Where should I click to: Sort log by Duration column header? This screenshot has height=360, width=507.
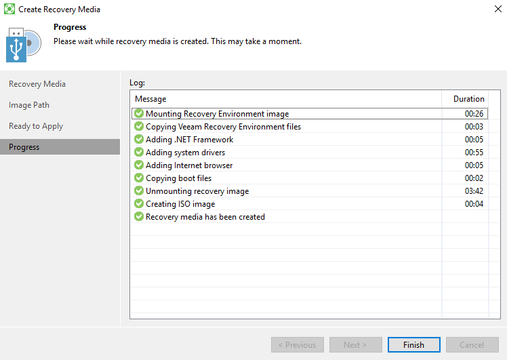pos(468,99)
